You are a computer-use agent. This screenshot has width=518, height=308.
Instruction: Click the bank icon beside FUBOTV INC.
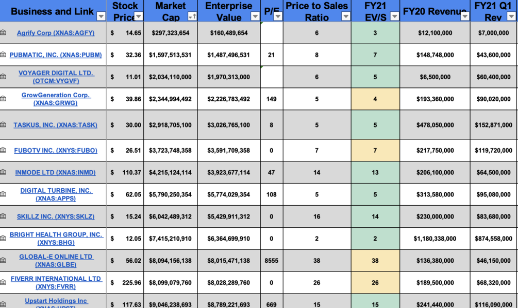[3, 150]
